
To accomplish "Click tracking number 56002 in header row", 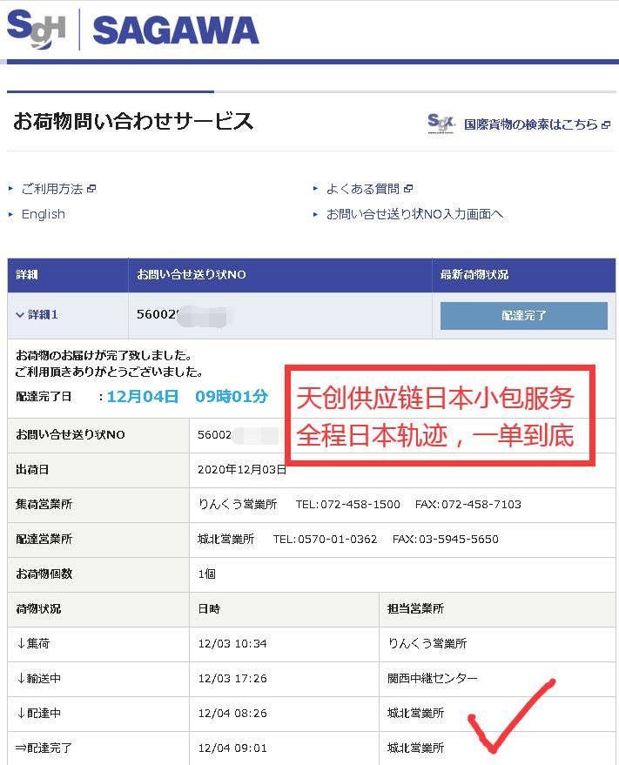I will tap(158, 315).
